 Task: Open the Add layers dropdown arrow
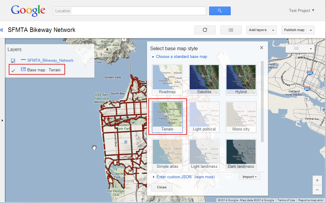pos(273,30)
